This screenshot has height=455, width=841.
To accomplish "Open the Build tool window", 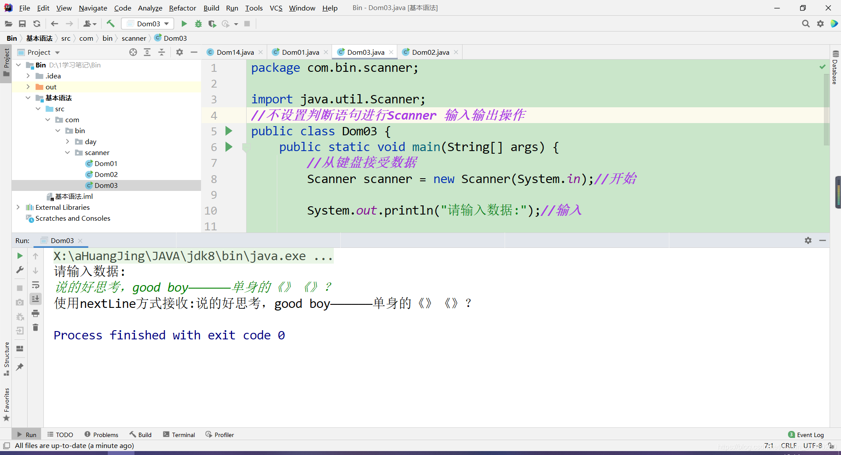I will [x=141, y=434].
